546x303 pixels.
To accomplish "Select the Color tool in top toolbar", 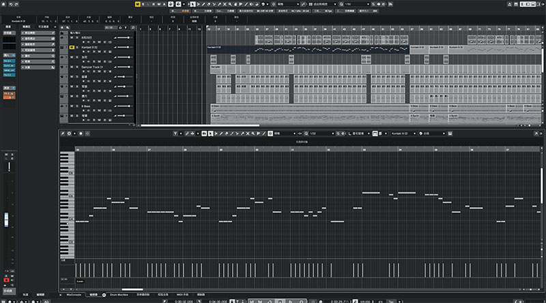I will pyautogui.click(x=263, y=4).
